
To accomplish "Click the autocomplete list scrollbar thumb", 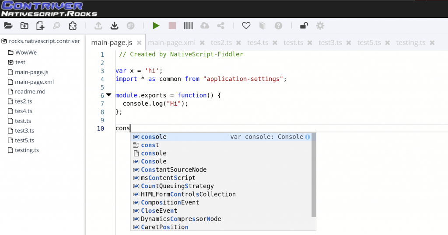I will point(314,175).
